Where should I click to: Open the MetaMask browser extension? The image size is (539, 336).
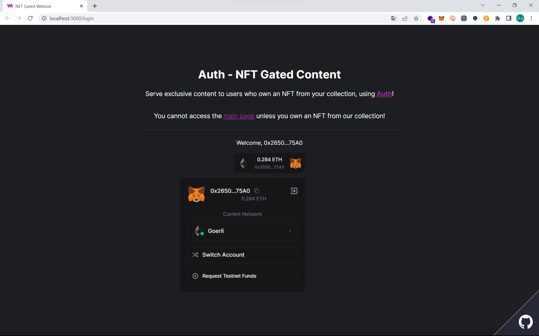pyautogui.click(x=441, y=18)
